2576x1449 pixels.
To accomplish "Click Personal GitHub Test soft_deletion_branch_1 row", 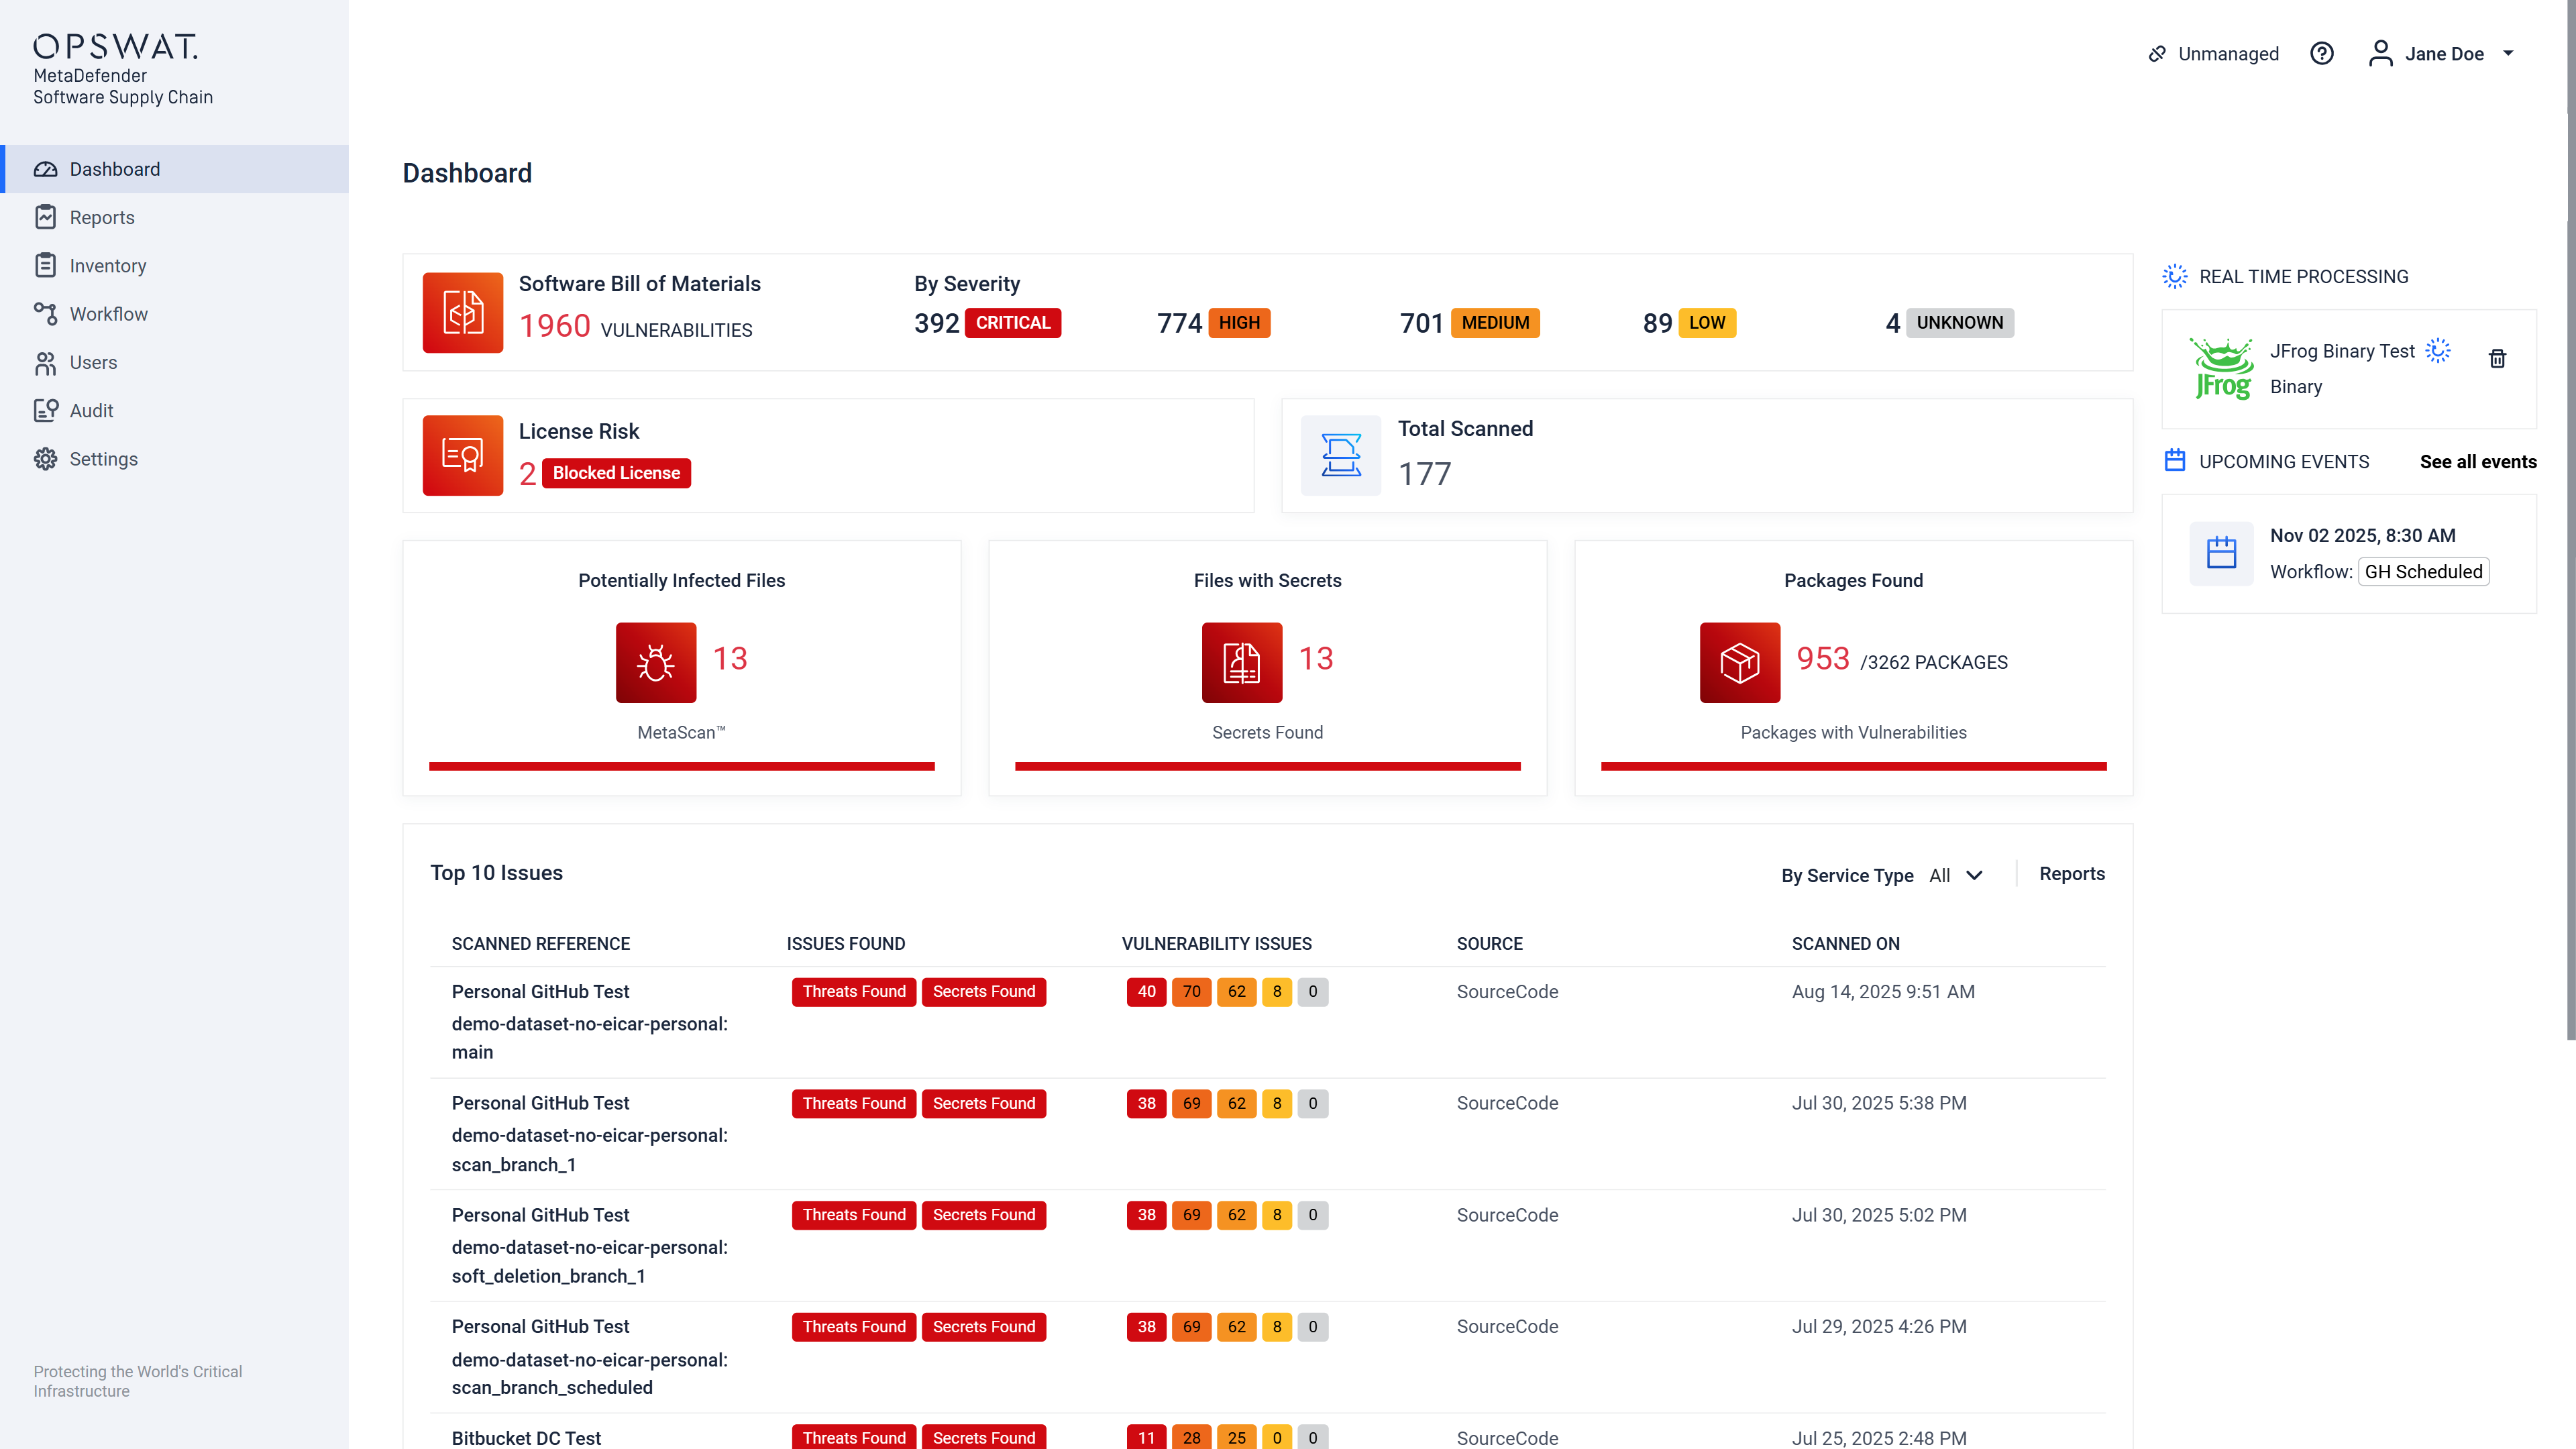I will (1268, 1246).
